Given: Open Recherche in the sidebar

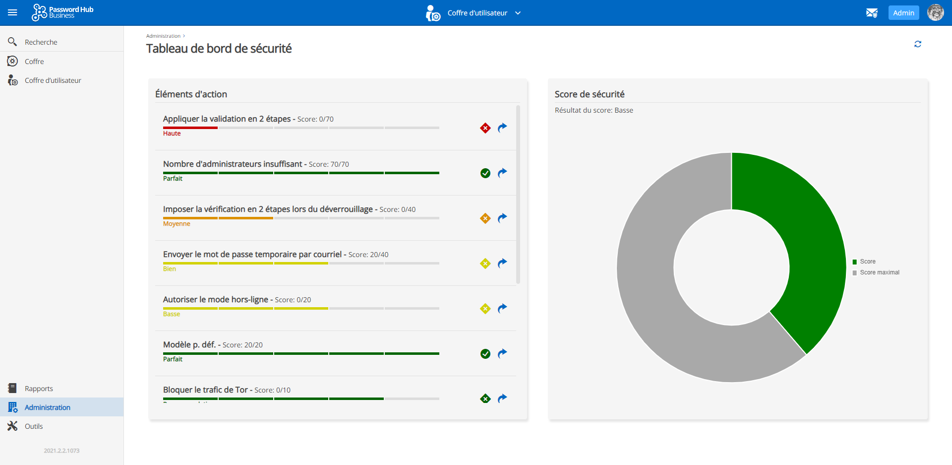Looking at the screenshot, I should pos(41,42).
